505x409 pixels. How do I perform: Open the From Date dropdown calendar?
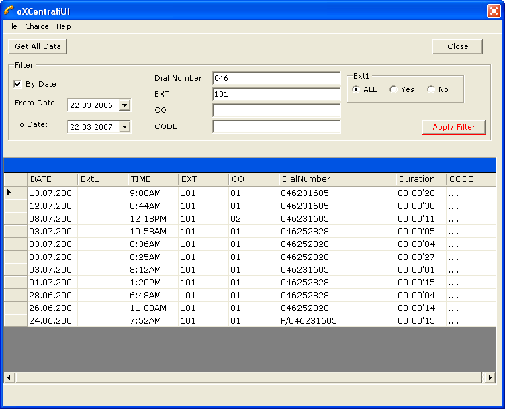(x=124, y=105)
